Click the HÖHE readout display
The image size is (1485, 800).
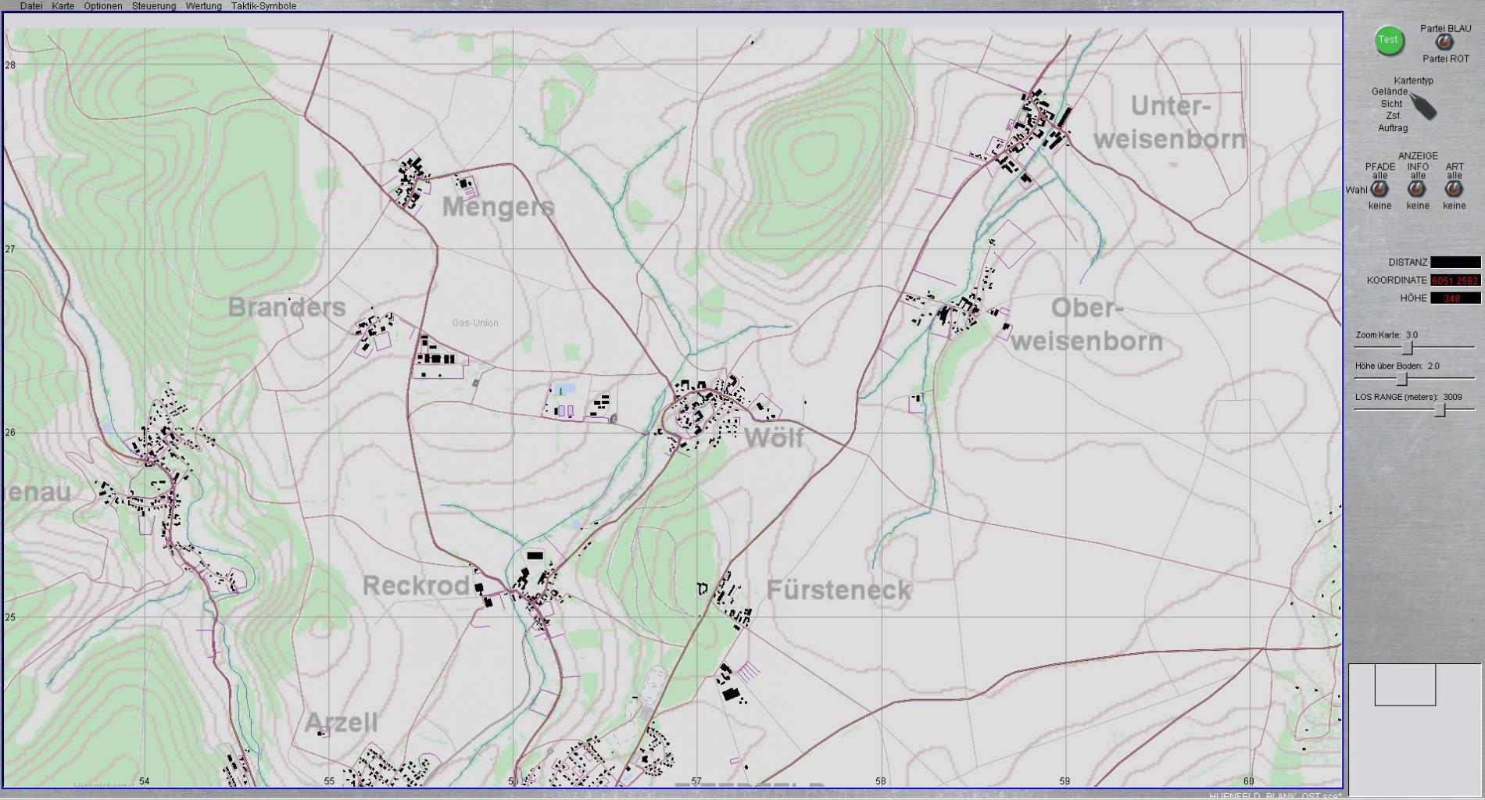pyautogui.click(x=1455, y=298)
